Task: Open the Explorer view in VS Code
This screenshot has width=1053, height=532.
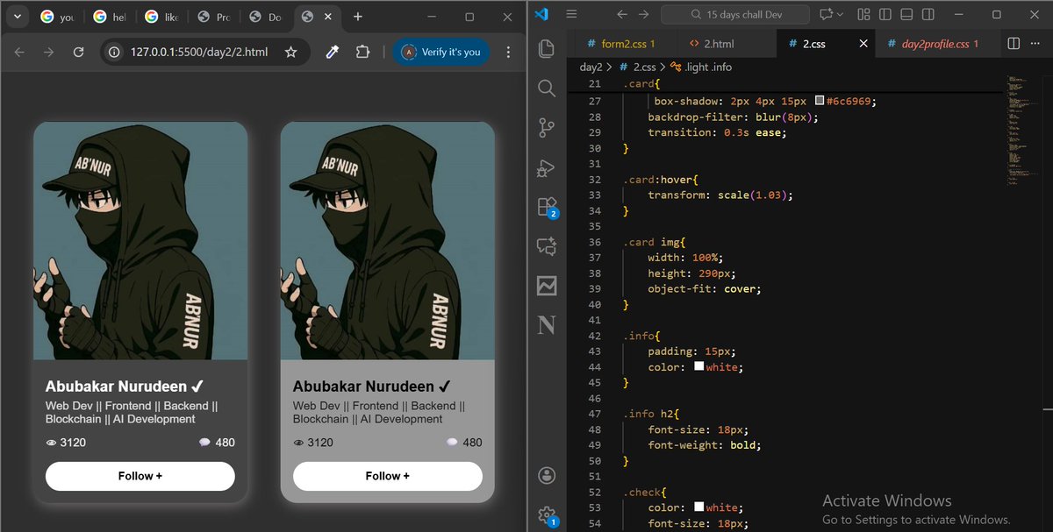Action: click(x=546, y=48)
